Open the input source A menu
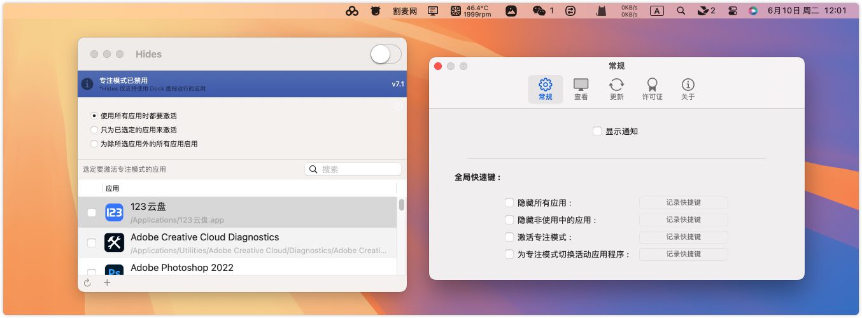862x318 pixels. click(x=657, y=11)
